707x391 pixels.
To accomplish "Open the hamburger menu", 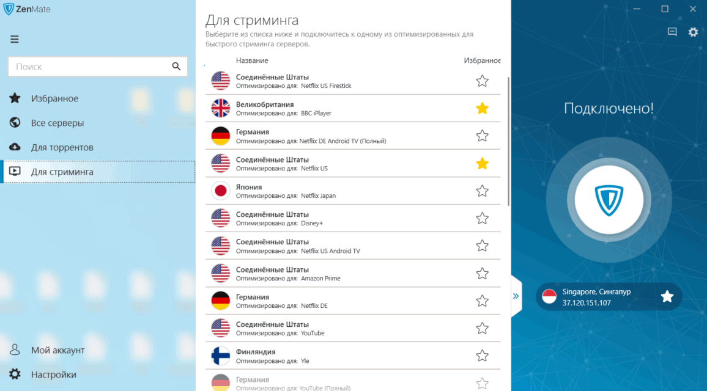I will click(x=15, y=39).
